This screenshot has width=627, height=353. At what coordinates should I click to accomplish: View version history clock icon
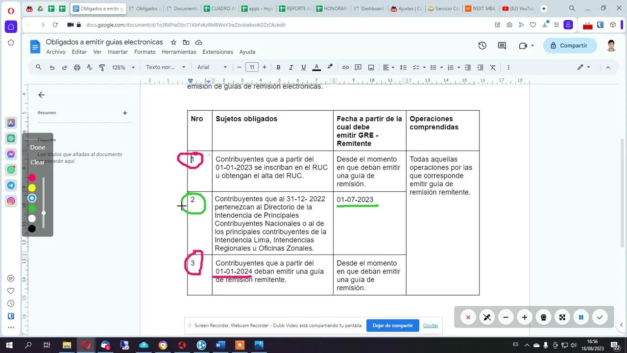(482, 46)
